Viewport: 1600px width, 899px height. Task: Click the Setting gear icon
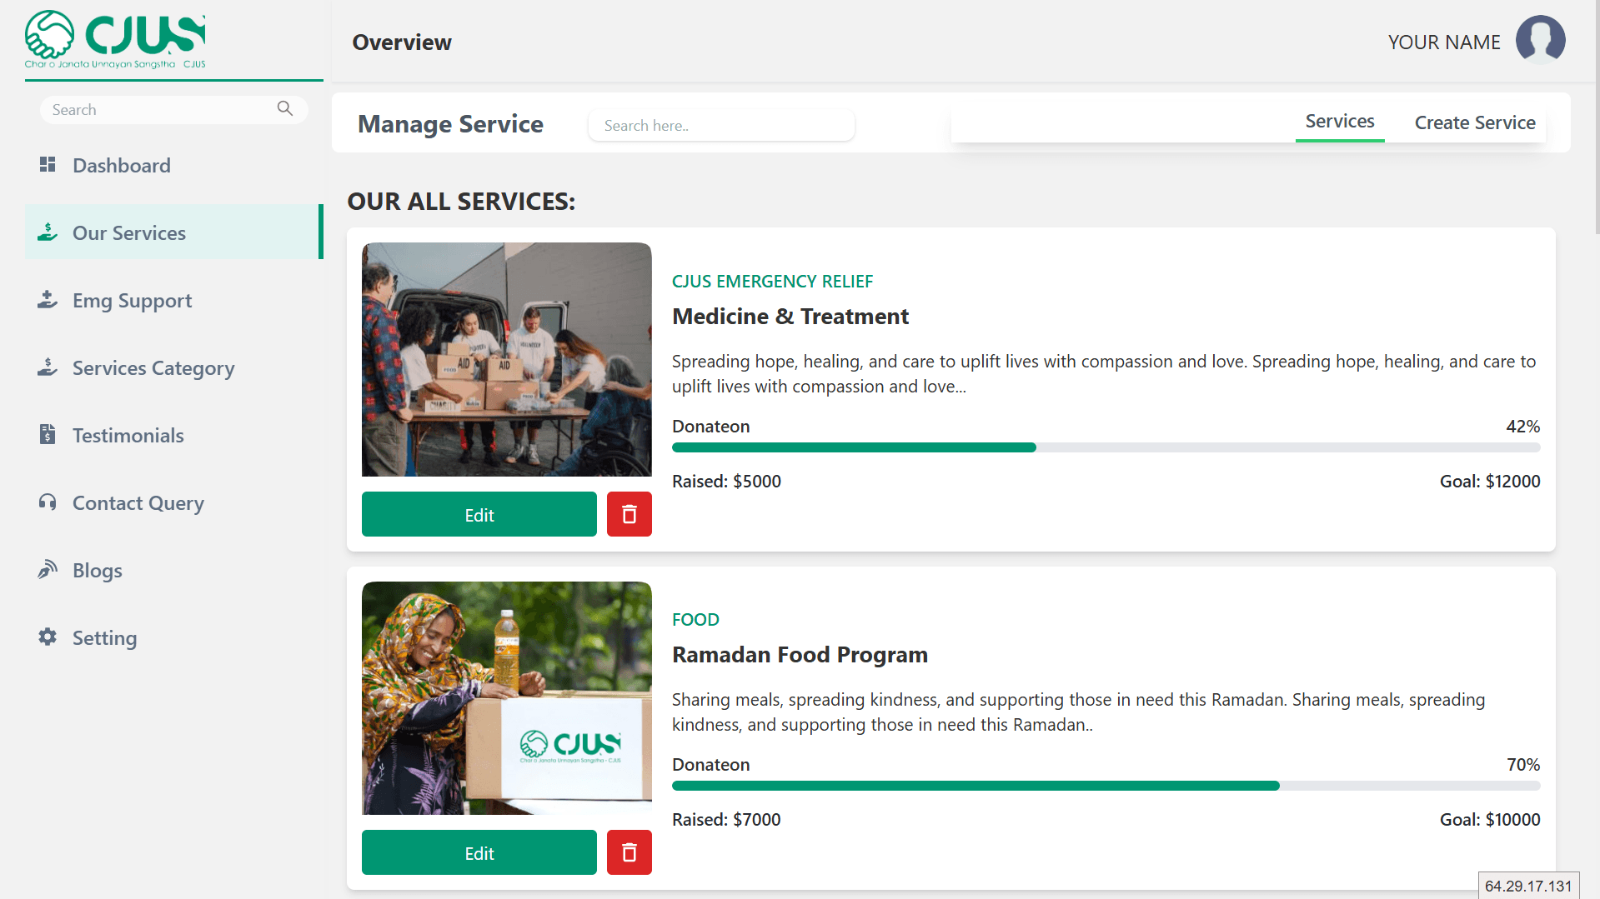(48, 637)
